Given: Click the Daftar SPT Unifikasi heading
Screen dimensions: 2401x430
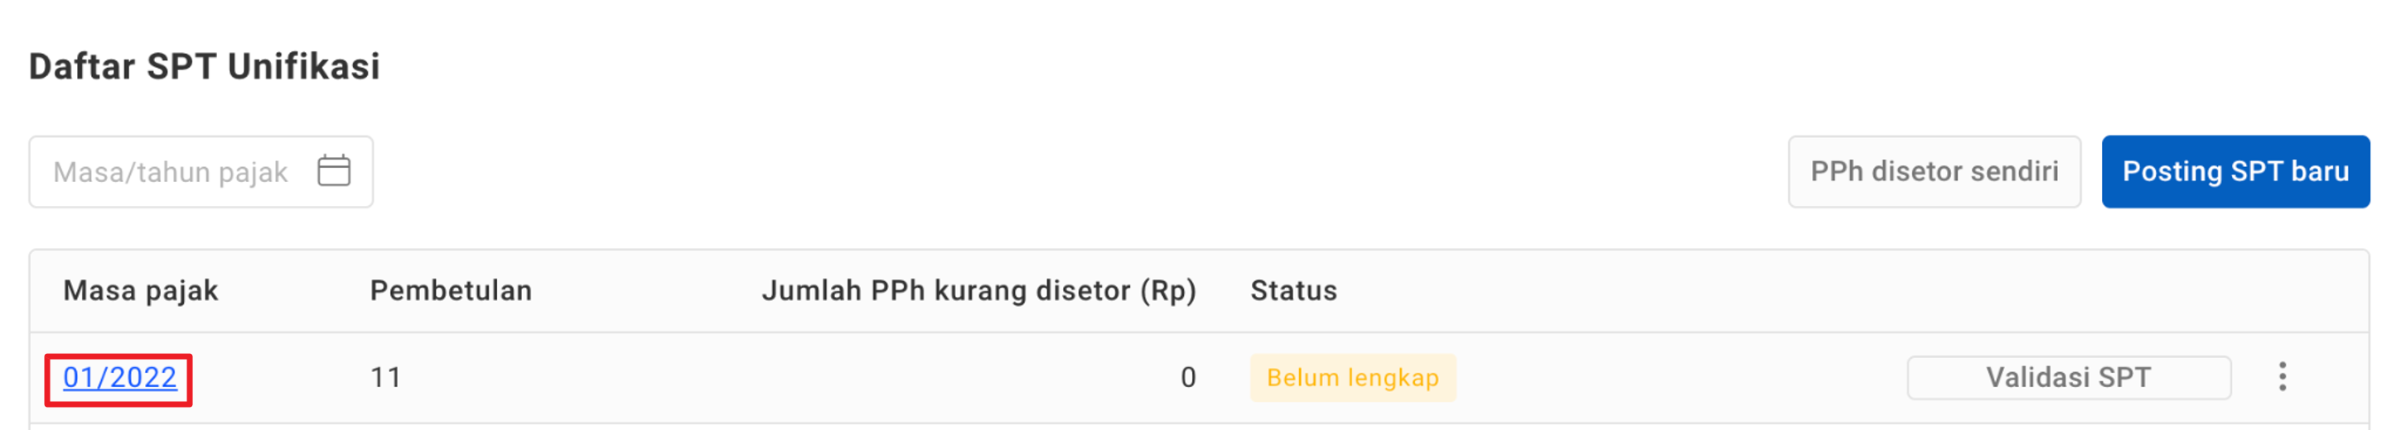Looking at the screenshot, I should click(204, 67).
